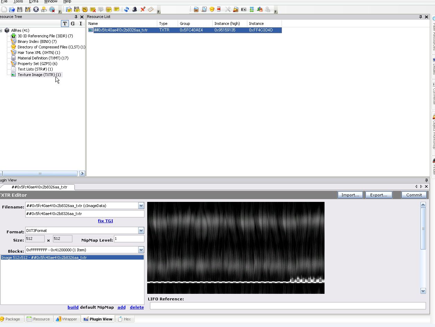Switch to the Resource bottom tab
435x327 pixels.
point(38,319)
